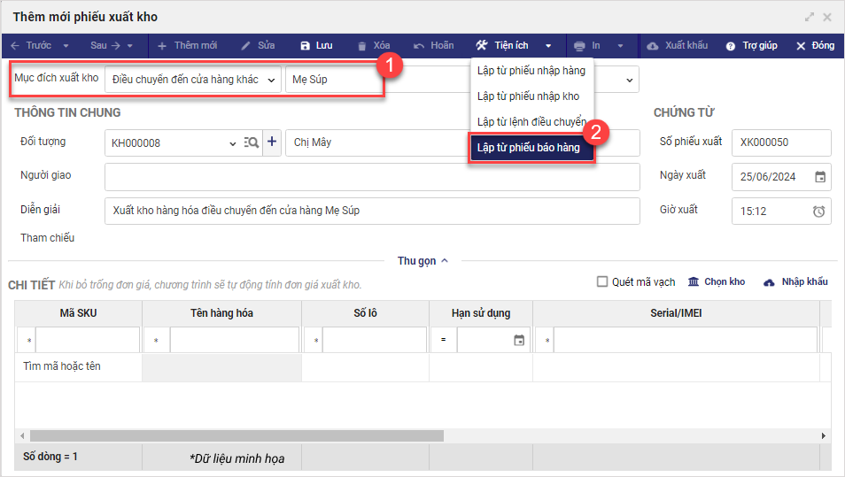Screen dimensions: 845x477
Task: Close the dialog with X icon
Action: coord(827,17)
